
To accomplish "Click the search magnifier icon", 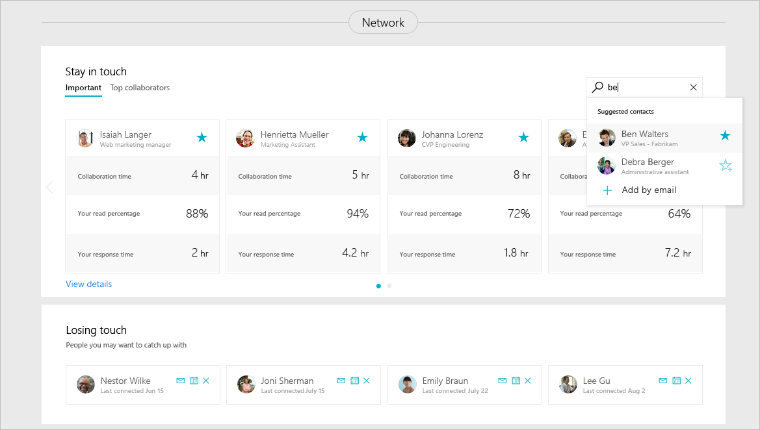I will tap(597, 86).
